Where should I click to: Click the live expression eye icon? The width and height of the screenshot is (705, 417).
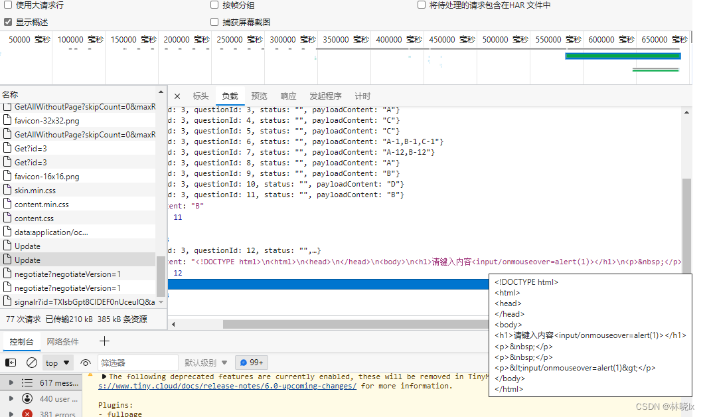pyautogui.click(x=86, y=363)
